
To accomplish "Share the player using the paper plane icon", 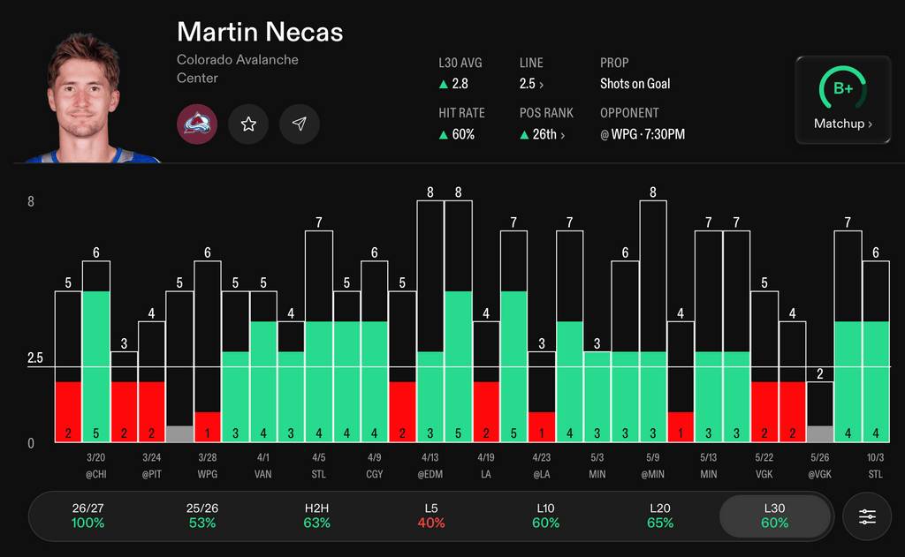I will tap(299, 124).
